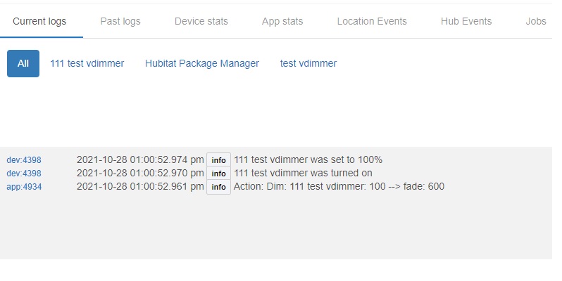The height and width of the screenshot is (281, 562).
Task: Switch to the Current logs tab
Action: point(39,22)
